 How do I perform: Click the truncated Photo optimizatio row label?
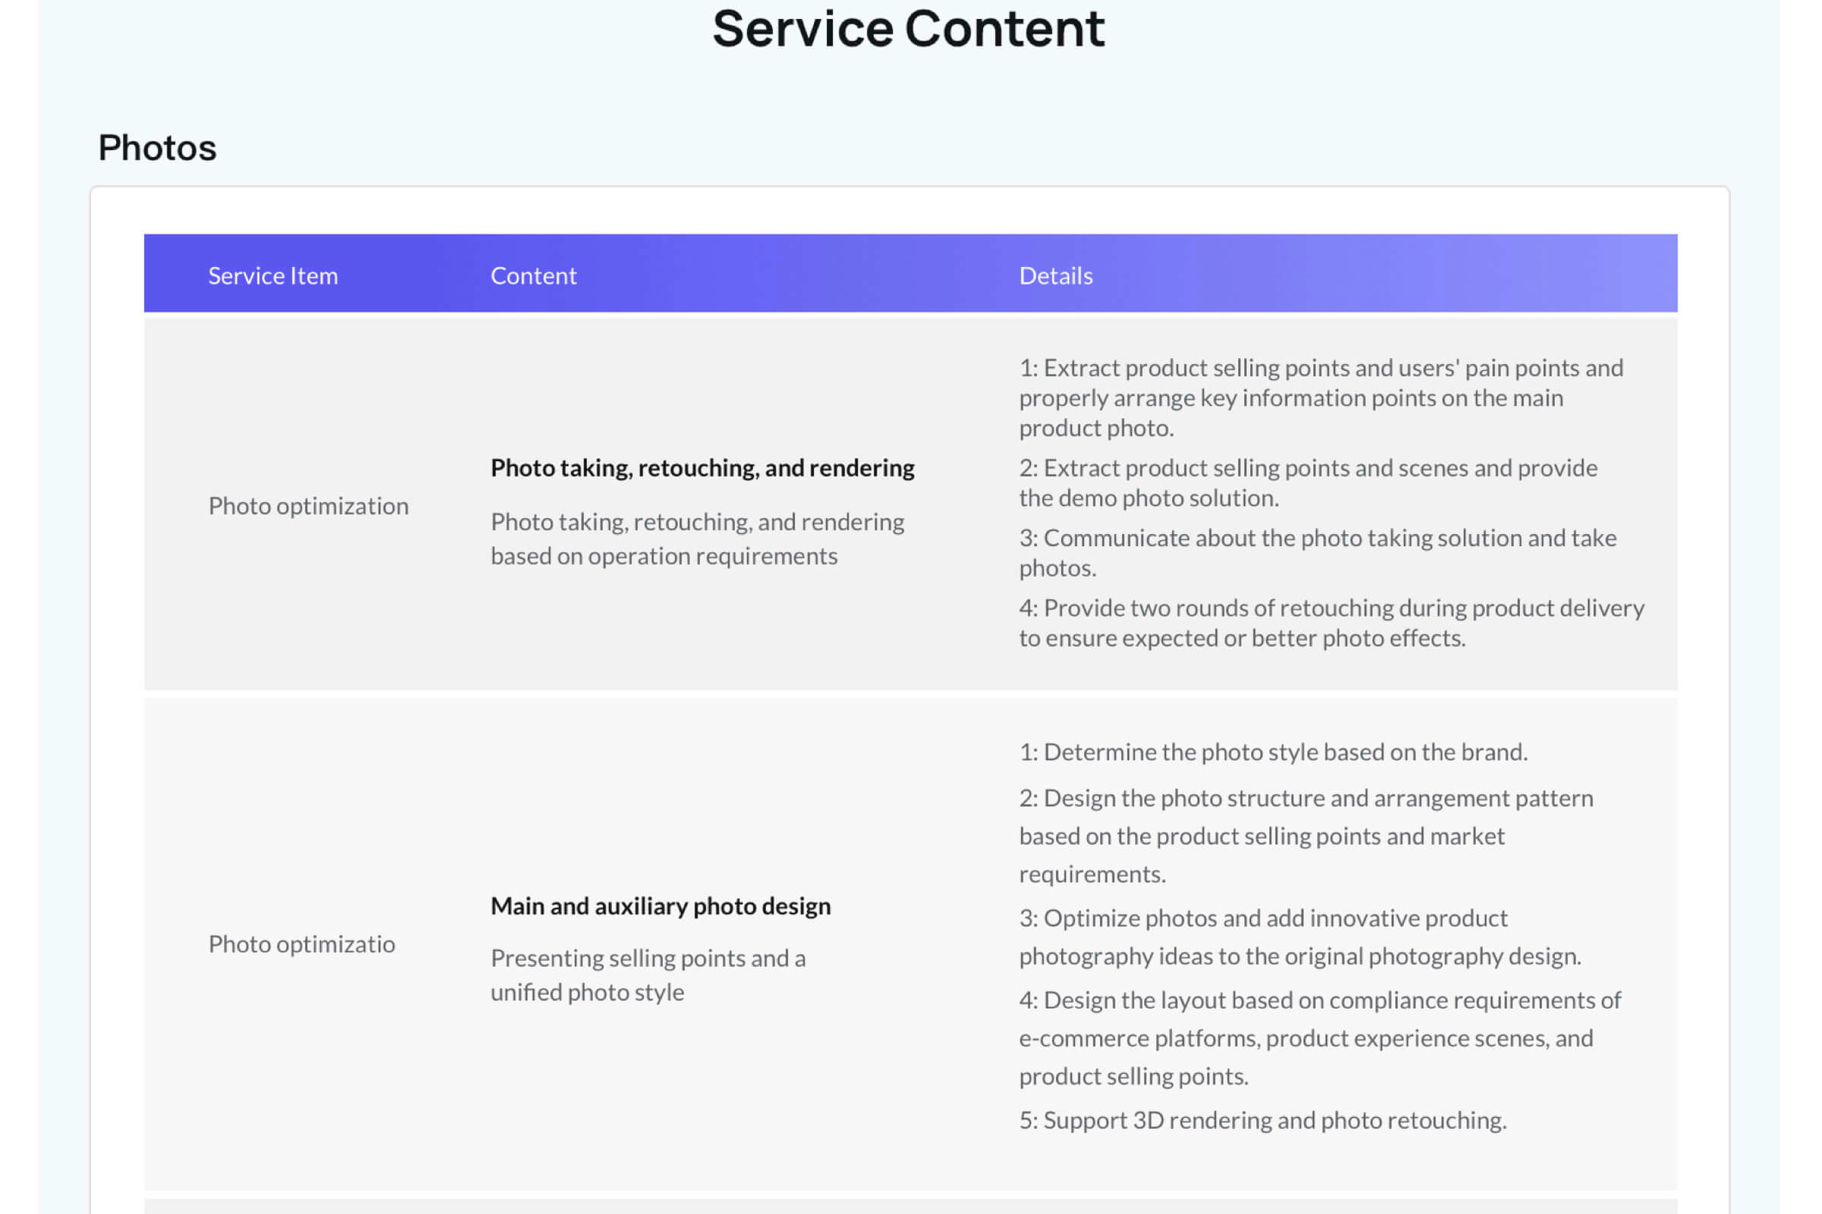click(301, 944)
